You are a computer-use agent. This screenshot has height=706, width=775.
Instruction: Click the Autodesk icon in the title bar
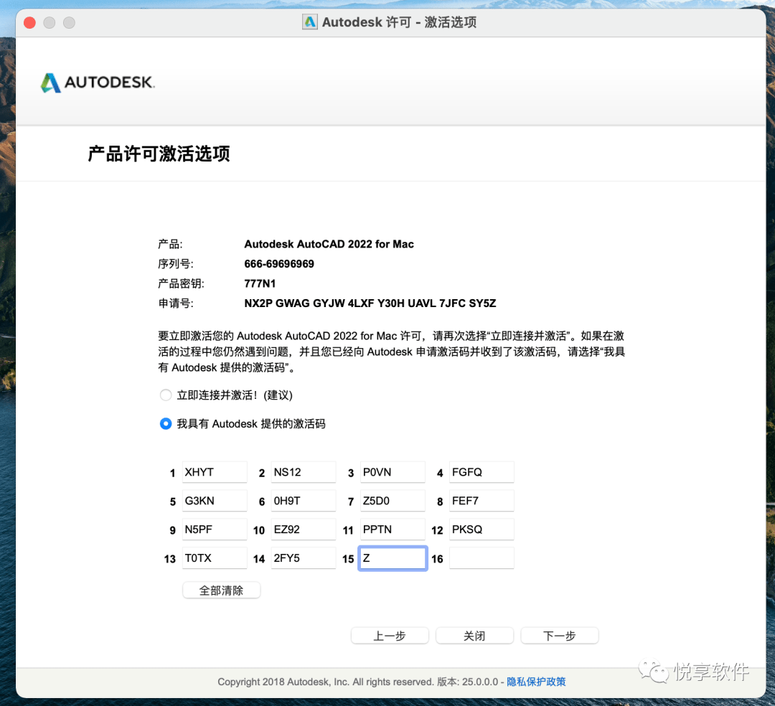pyautogui.click(x=310, y=22)
